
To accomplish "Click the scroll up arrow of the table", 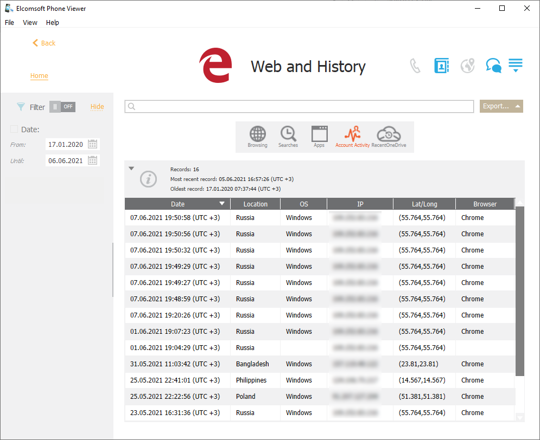I will tap(520, 203).
